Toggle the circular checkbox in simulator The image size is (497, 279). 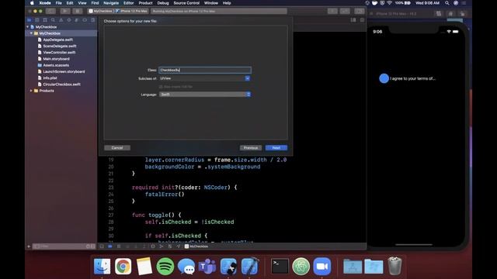[384, 78]
